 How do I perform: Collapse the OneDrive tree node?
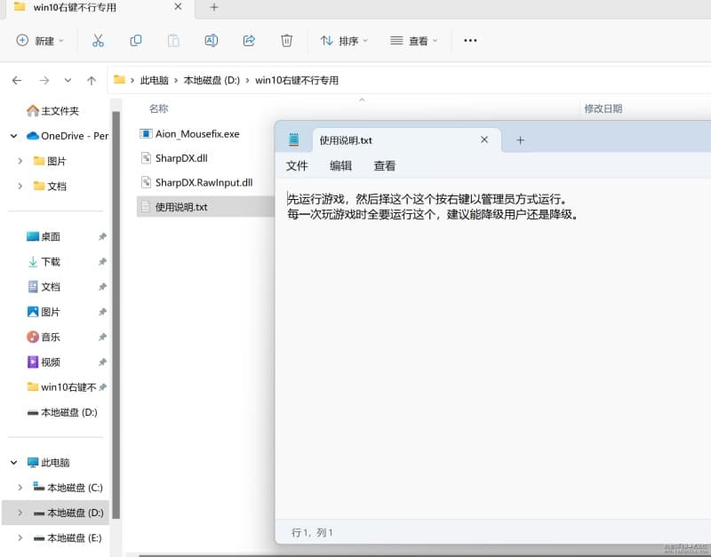coord(14,136)
